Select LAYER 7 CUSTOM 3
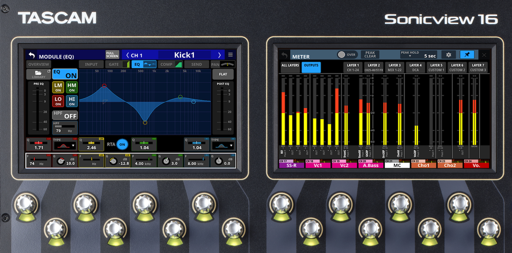The height and width of the screenshot is (253, 512). [x=478, y=67]
